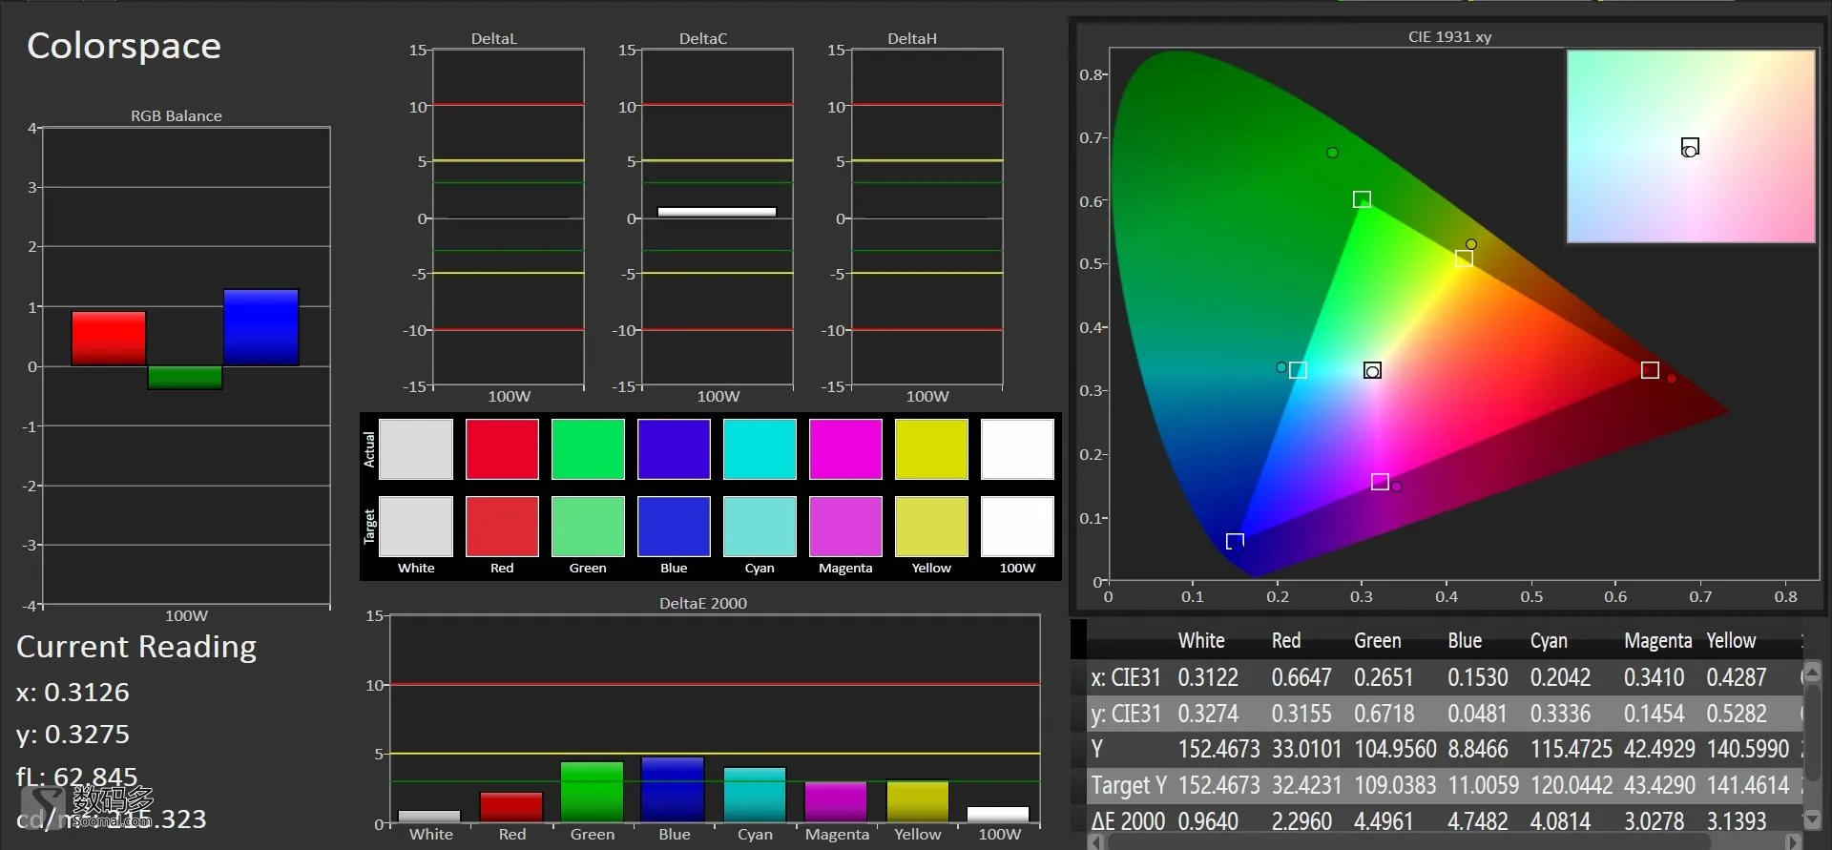Pick the Actual Magenta swatch
The width and height of the screenshot is (1832, 850).
pyautogui.click(x=845, y=449)
